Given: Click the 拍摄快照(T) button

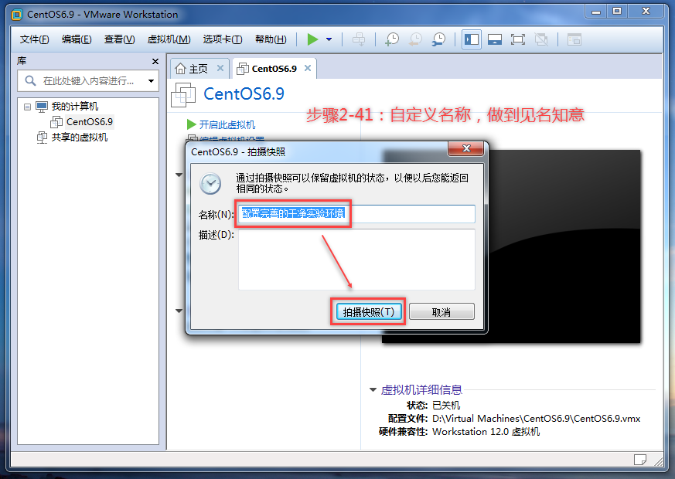Looking at the screenshot, I should [x=369, y=312].
